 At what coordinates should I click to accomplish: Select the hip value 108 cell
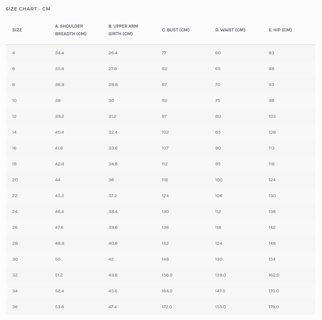click(272, 132)
